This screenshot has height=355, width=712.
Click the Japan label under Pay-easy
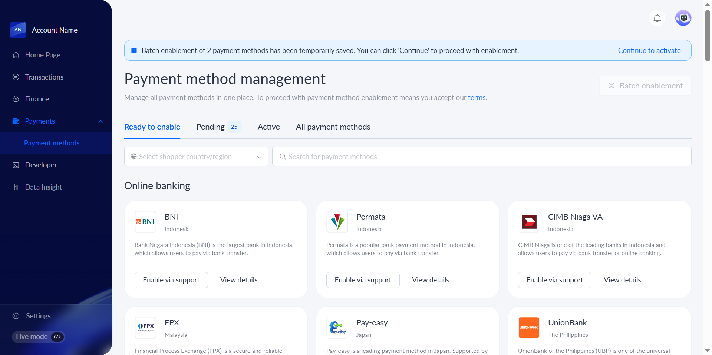coord(363,335)
